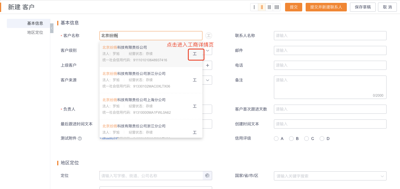This screenshot has width=400, height=189.
Task: Select credit rating C
Action: tap(307, 139)
